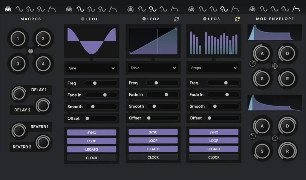This screenshot has width=306, height=180.
Task: Click the LFO2 Fade In slider handle
Action: click(166, 95)
